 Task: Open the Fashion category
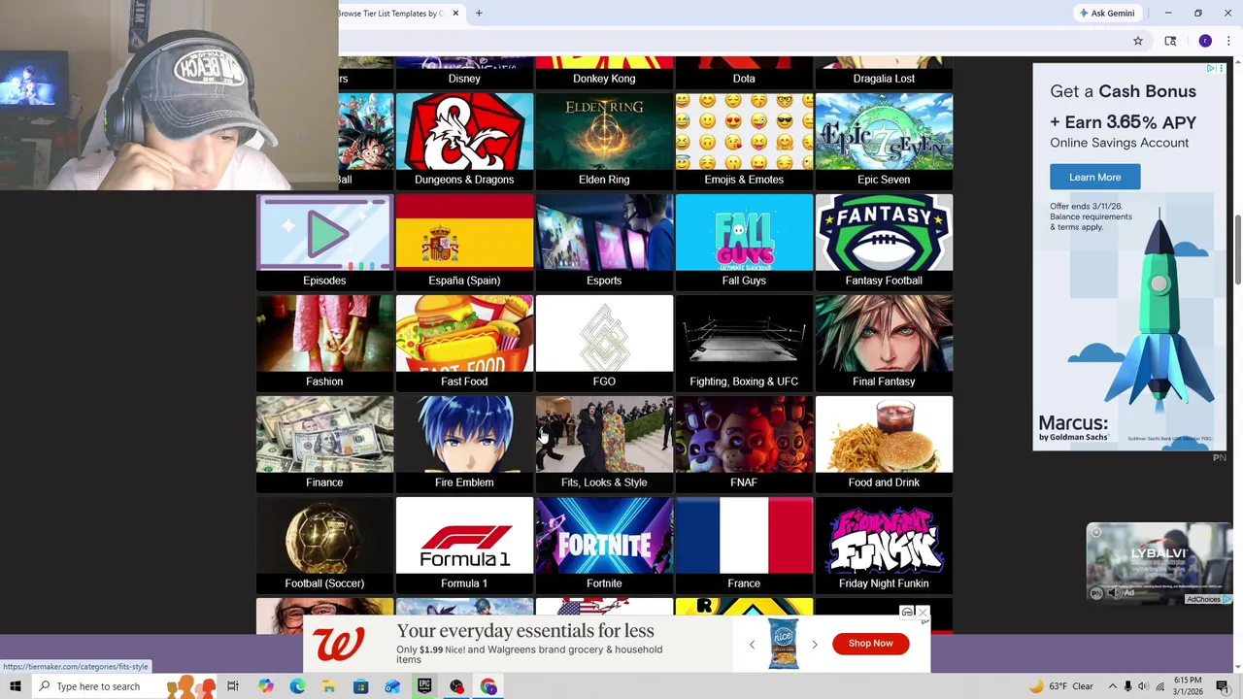[324, 343]
